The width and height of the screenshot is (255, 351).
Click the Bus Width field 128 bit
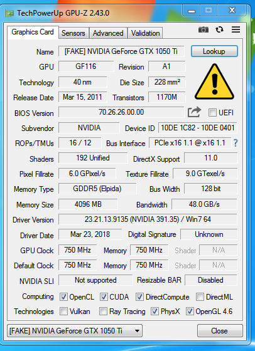(210, 189)
